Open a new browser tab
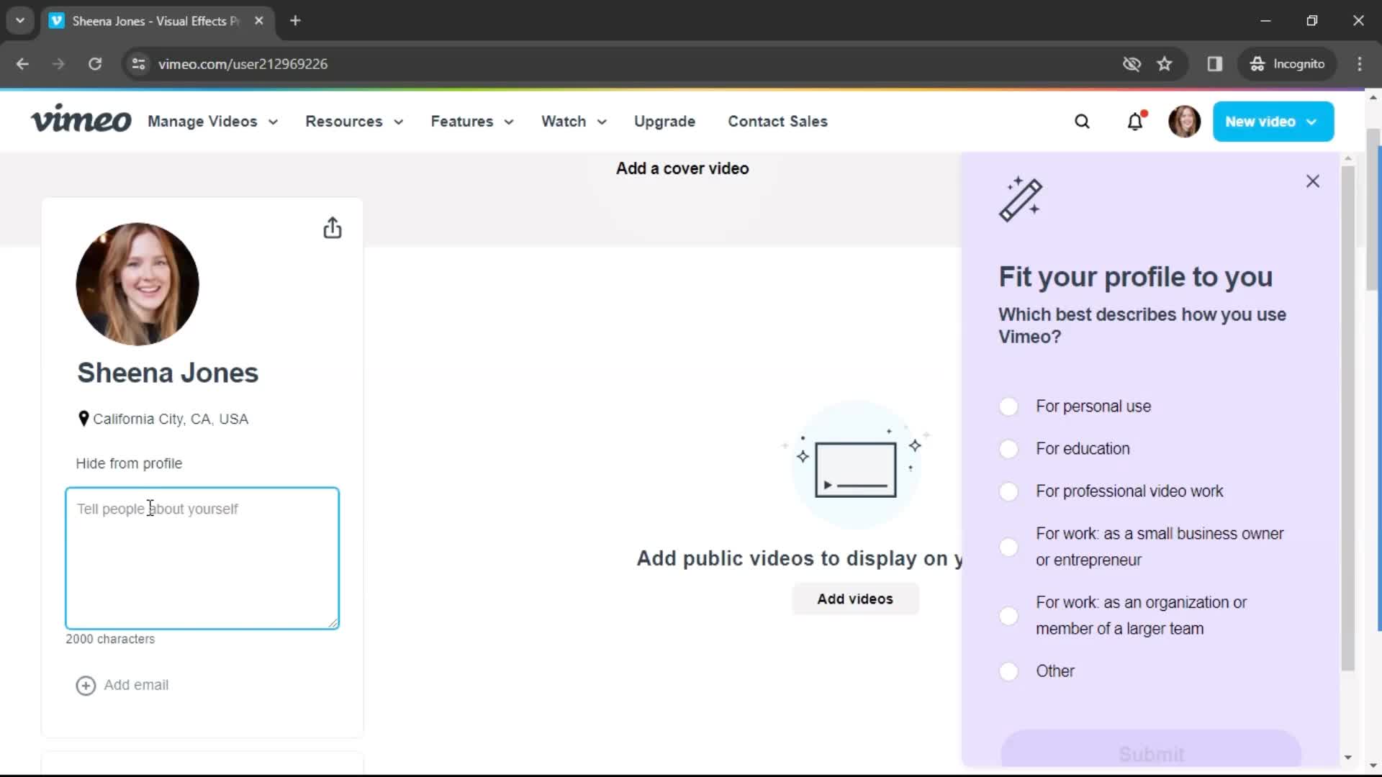1382x777 pixels. pos(295,21)
